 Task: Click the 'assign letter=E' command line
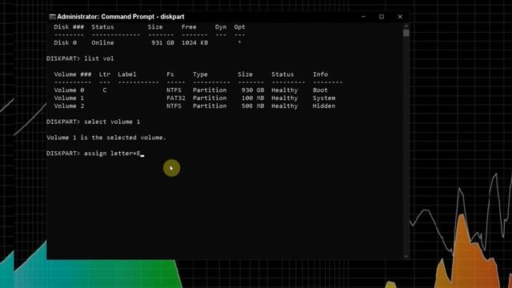coord(112,153)
